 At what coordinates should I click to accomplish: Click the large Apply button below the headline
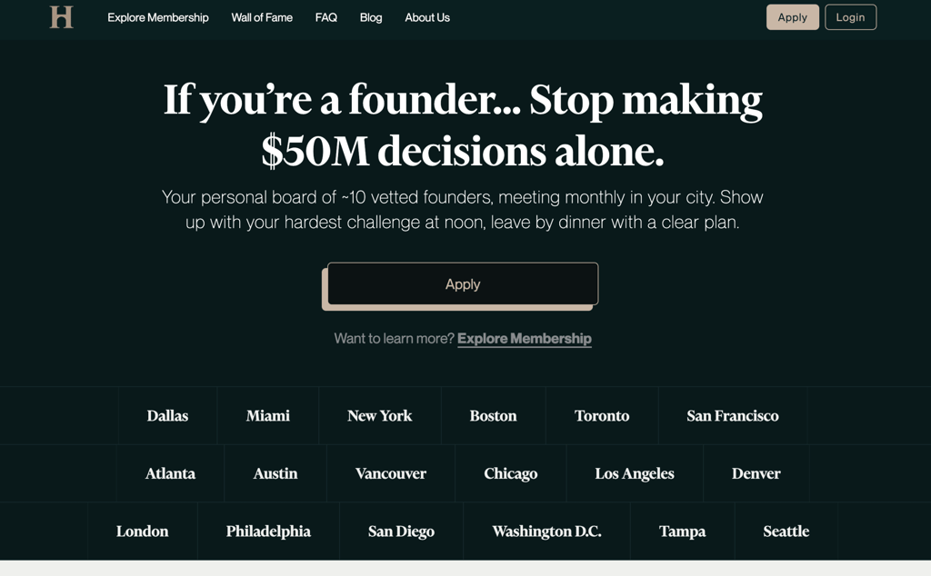click(x=463, y=284)
